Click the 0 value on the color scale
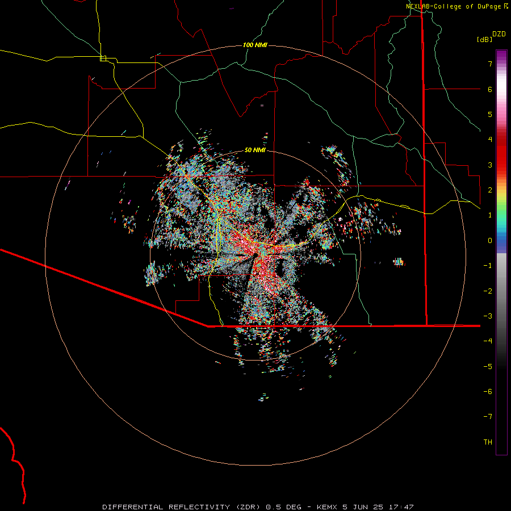 (x=490, y=241)
